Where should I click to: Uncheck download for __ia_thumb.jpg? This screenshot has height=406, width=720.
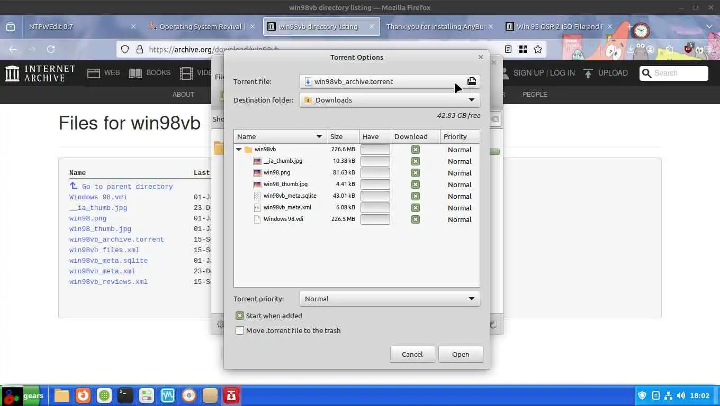pos(416,161)
